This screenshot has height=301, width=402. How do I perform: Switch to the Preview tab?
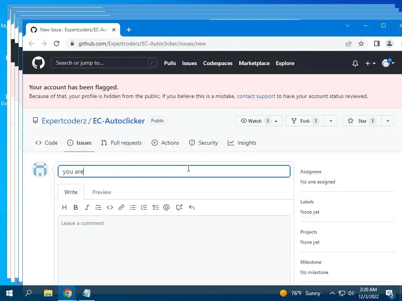102,192
